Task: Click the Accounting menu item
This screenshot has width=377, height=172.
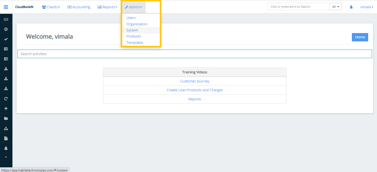Action: point(79,7)
